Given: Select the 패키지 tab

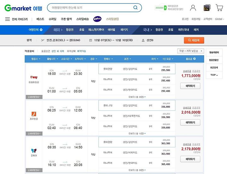Looking at the screenshot, I should [124, 30].
